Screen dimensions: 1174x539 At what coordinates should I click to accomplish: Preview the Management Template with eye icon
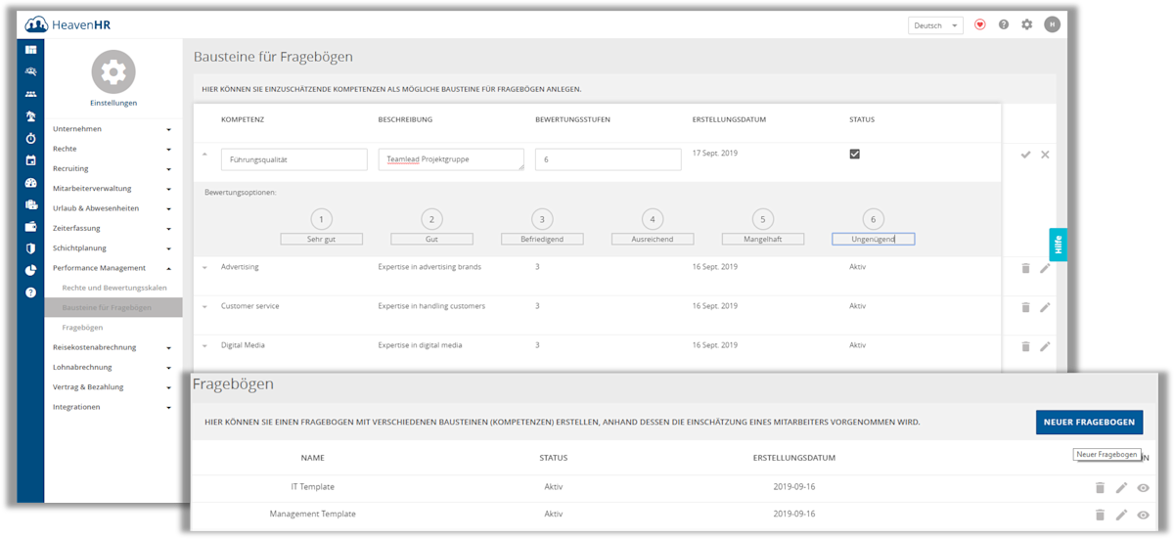pyautogui.click(x=1143, y=515)
